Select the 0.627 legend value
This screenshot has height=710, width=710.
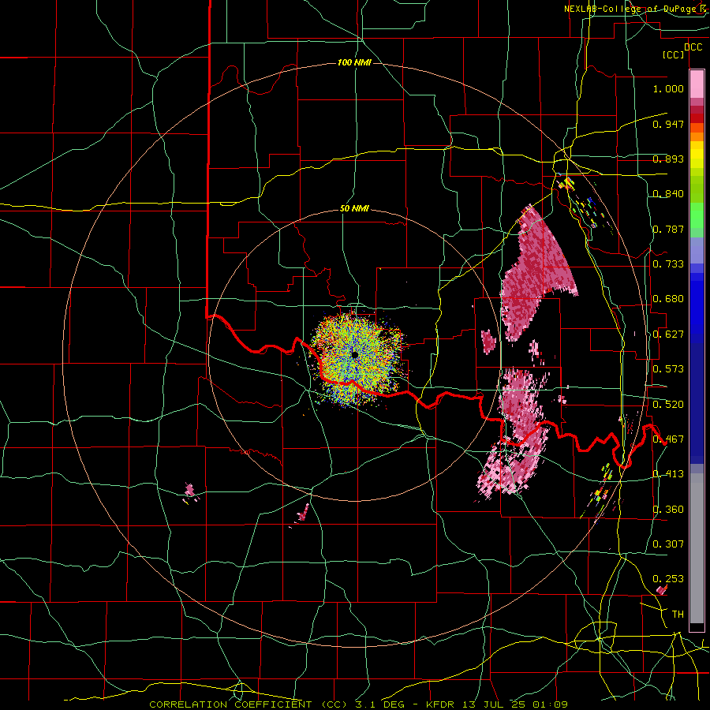click(x=668, y=334)
